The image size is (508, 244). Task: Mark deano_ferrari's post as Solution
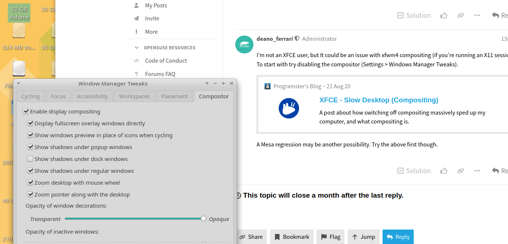(x=414, y=171)
